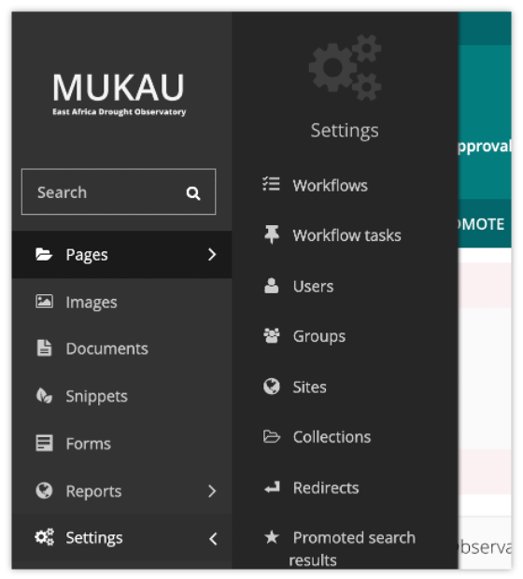This screenshot has height=579, width=523.
Task: Click the magnifying glass search icon
Action: pyautogui.click(x=193, y=192)
